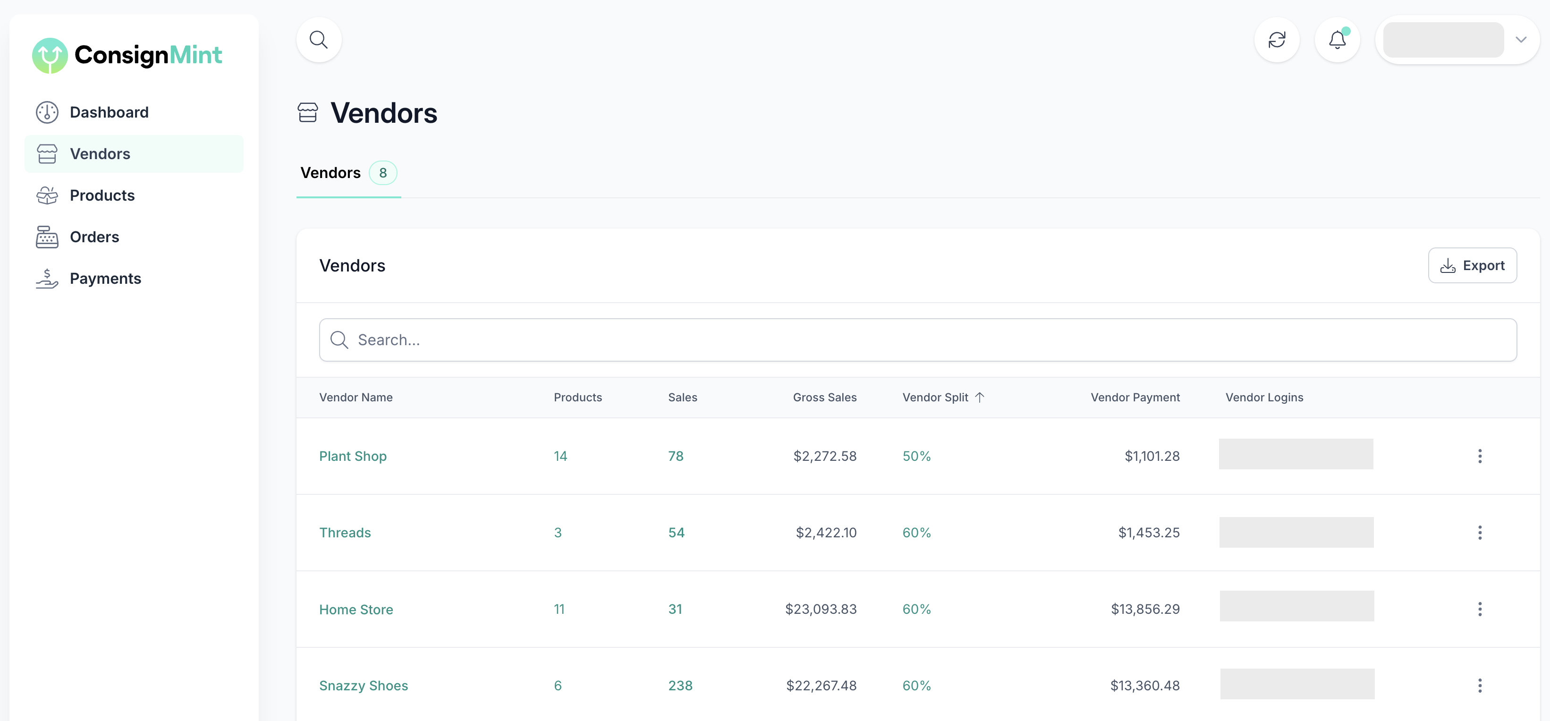Click the refresh sync icon
1550x721 pixels.
[x=1276, y=40]
